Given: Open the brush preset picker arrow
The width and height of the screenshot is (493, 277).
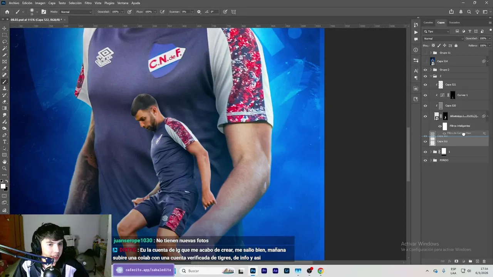Looking at the screenshot, I should point(38,12).
